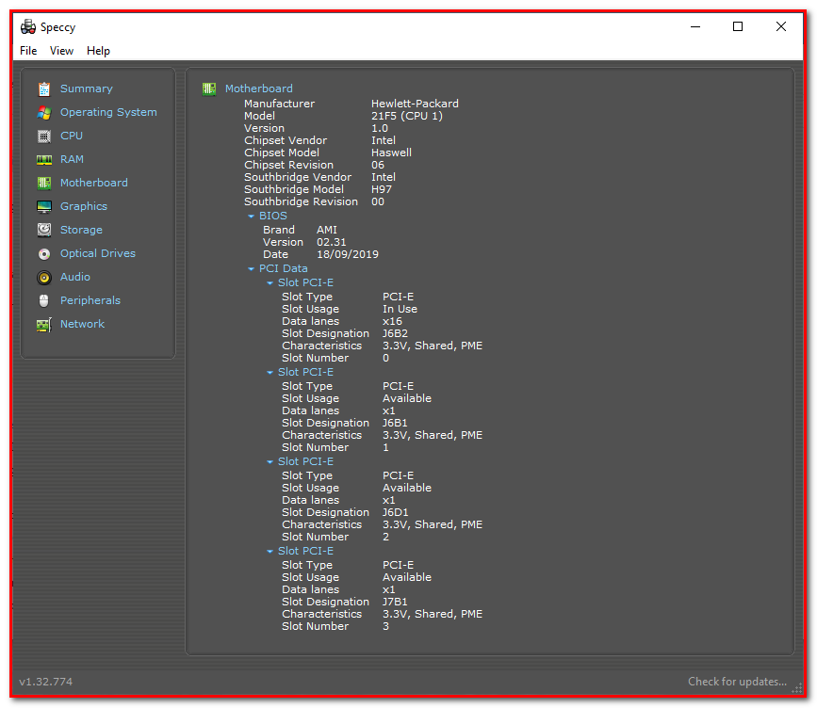Viewport: 817px width, 708px height.
Task: Click the Optical Drives disc icon
Action: [44, 254]
